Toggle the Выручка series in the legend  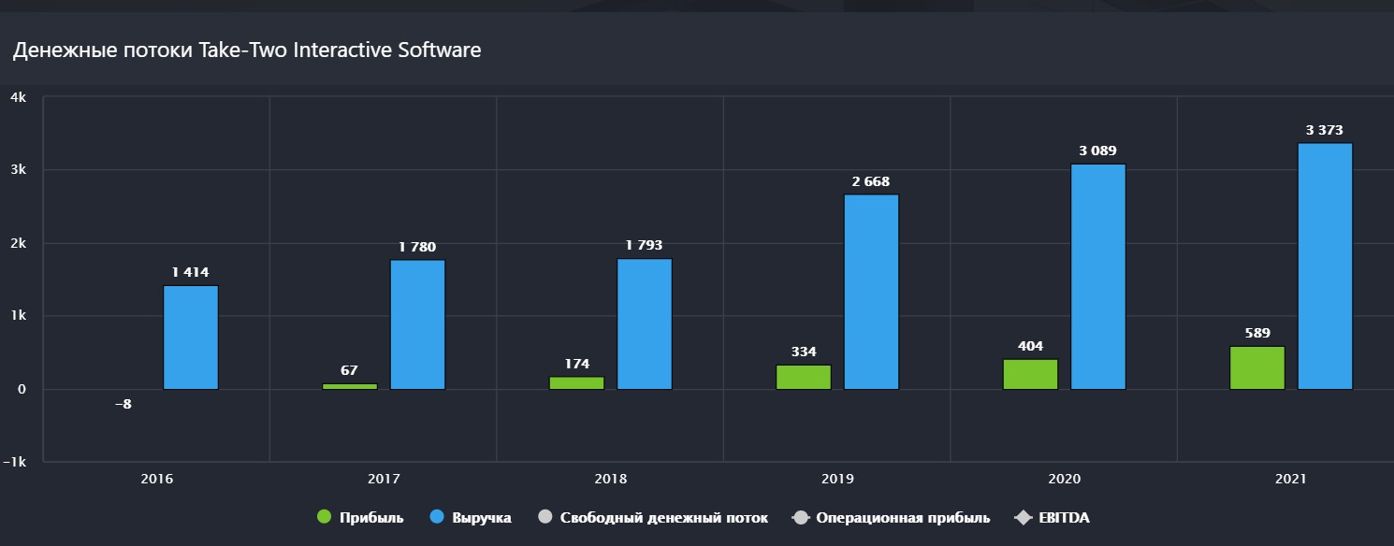(471, 517)
